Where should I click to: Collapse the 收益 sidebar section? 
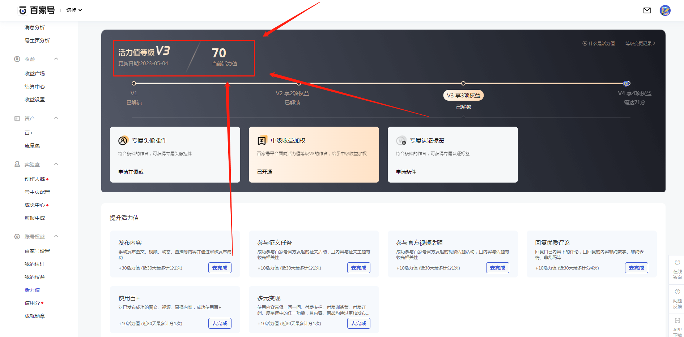pyautogui.click(x=56, y=59)
